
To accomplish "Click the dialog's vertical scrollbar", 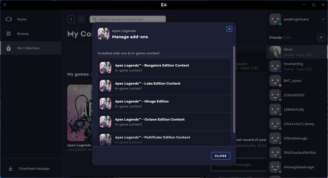I will (x=234, y=90).
